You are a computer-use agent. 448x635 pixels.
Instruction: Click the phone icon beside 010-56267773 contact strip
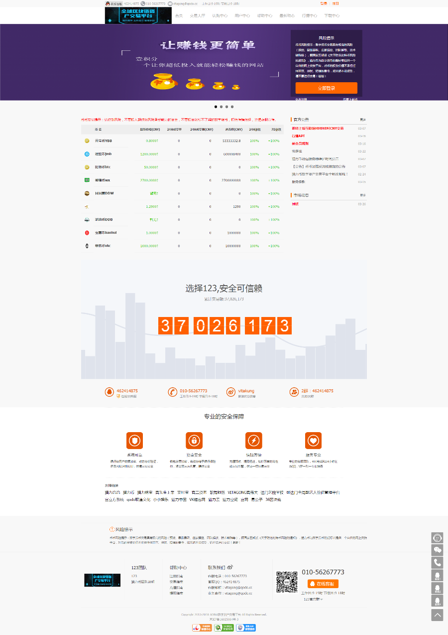pos(172,392)
